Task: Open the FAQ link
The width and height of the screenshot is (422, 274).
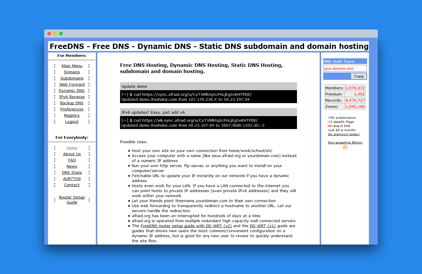Action: (x=72, y=160)
